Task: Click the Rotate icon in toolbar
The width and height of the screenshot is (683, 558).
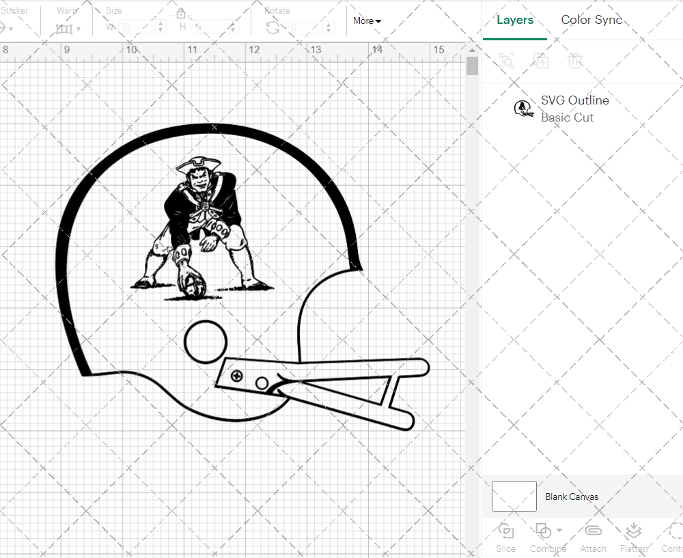Action: coord(273,27)
